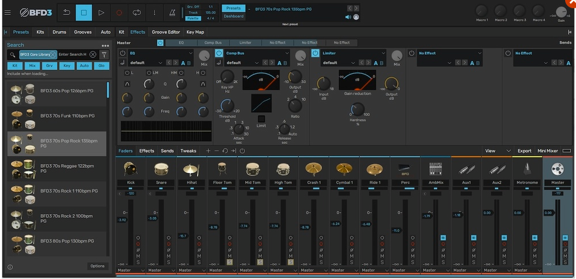Toggle the Comp Bus power button
576x279 pixels.
[x=219, y=53]
